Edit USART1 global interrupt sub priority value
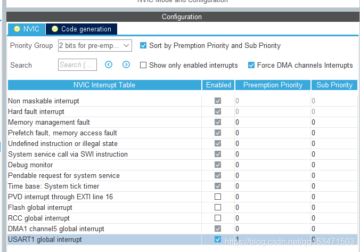Image resolution: width=360 pixels, height=252 pixels. click(x=334, y=239)
